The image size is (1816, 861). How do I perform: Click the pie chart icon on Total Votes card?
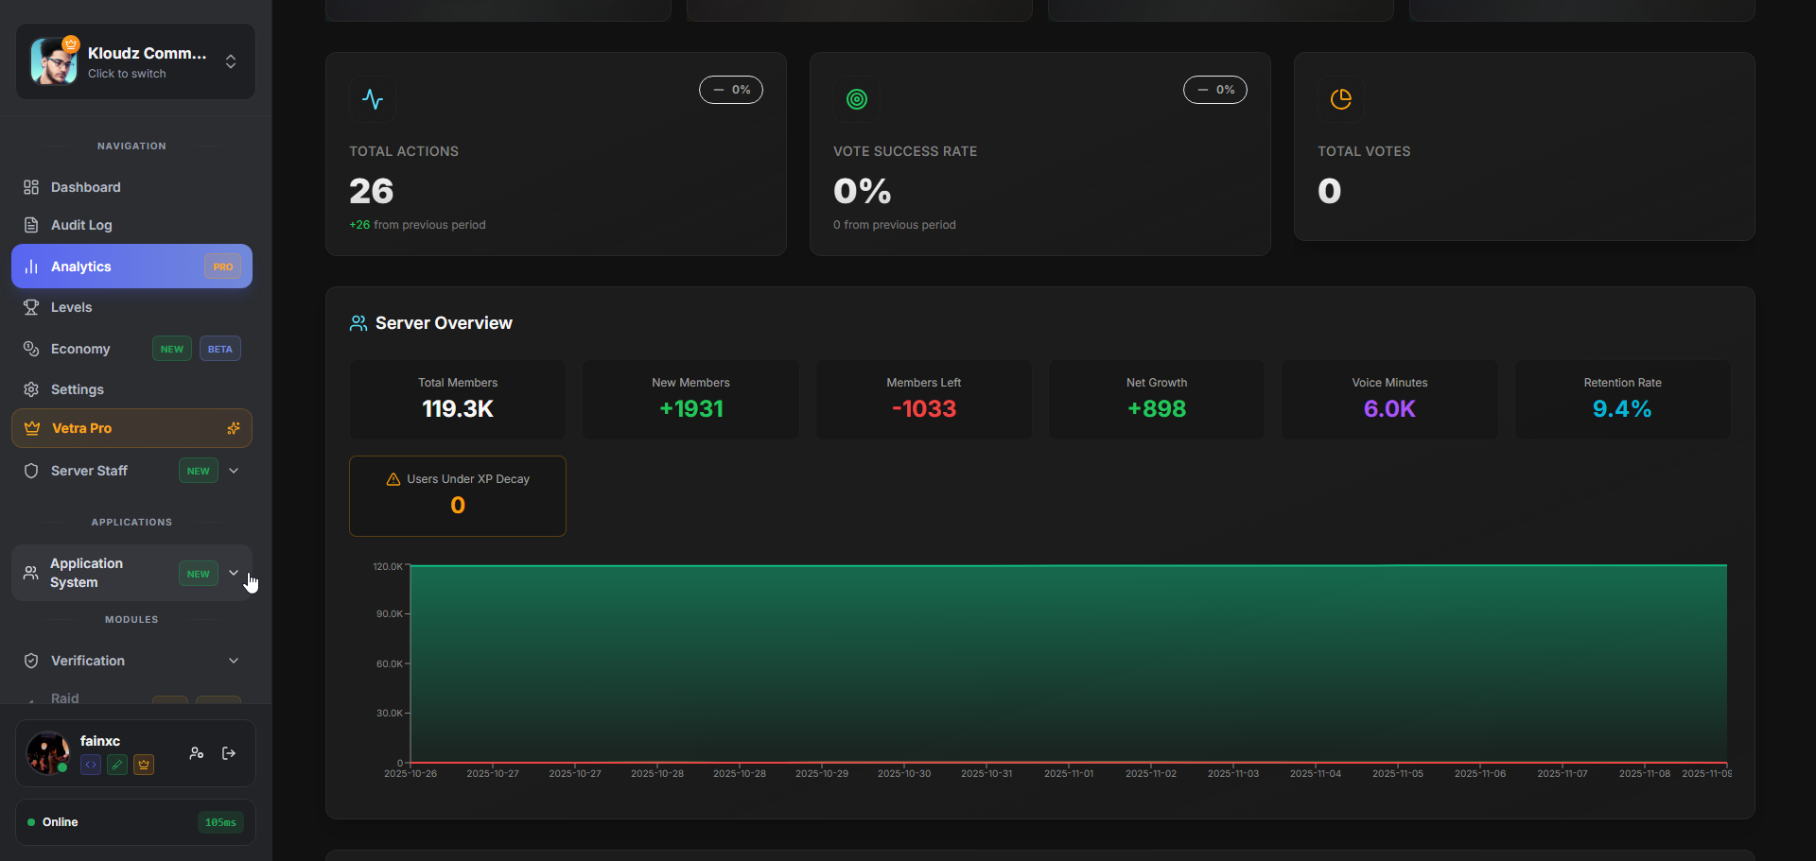(x=1341, y=99)
